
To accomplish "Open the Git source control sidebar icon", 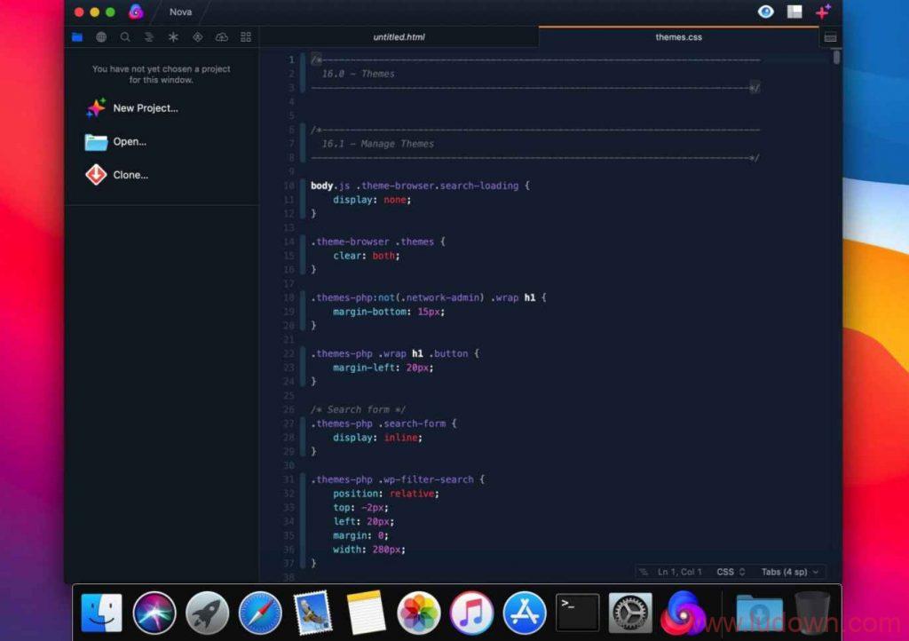I will (197, 37).
